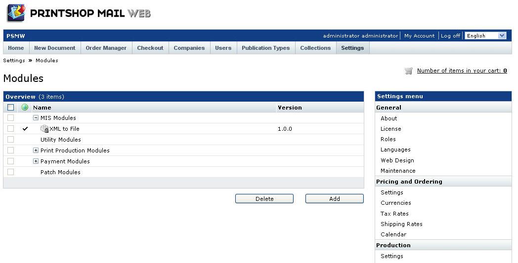Click the Name column header

(42, 108)
